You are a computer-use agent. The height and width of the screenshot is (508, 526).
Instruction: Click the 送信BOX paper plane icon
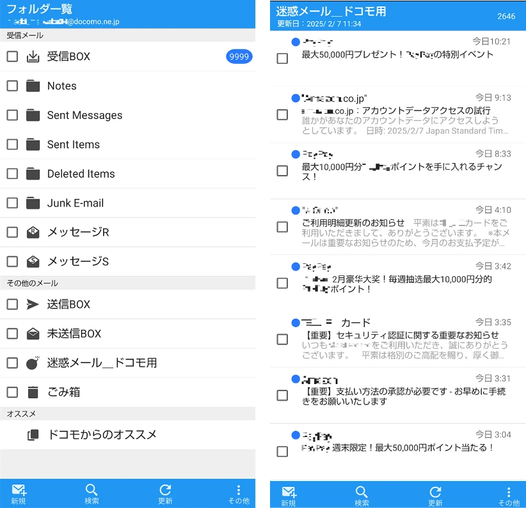[x=33, y=304]
